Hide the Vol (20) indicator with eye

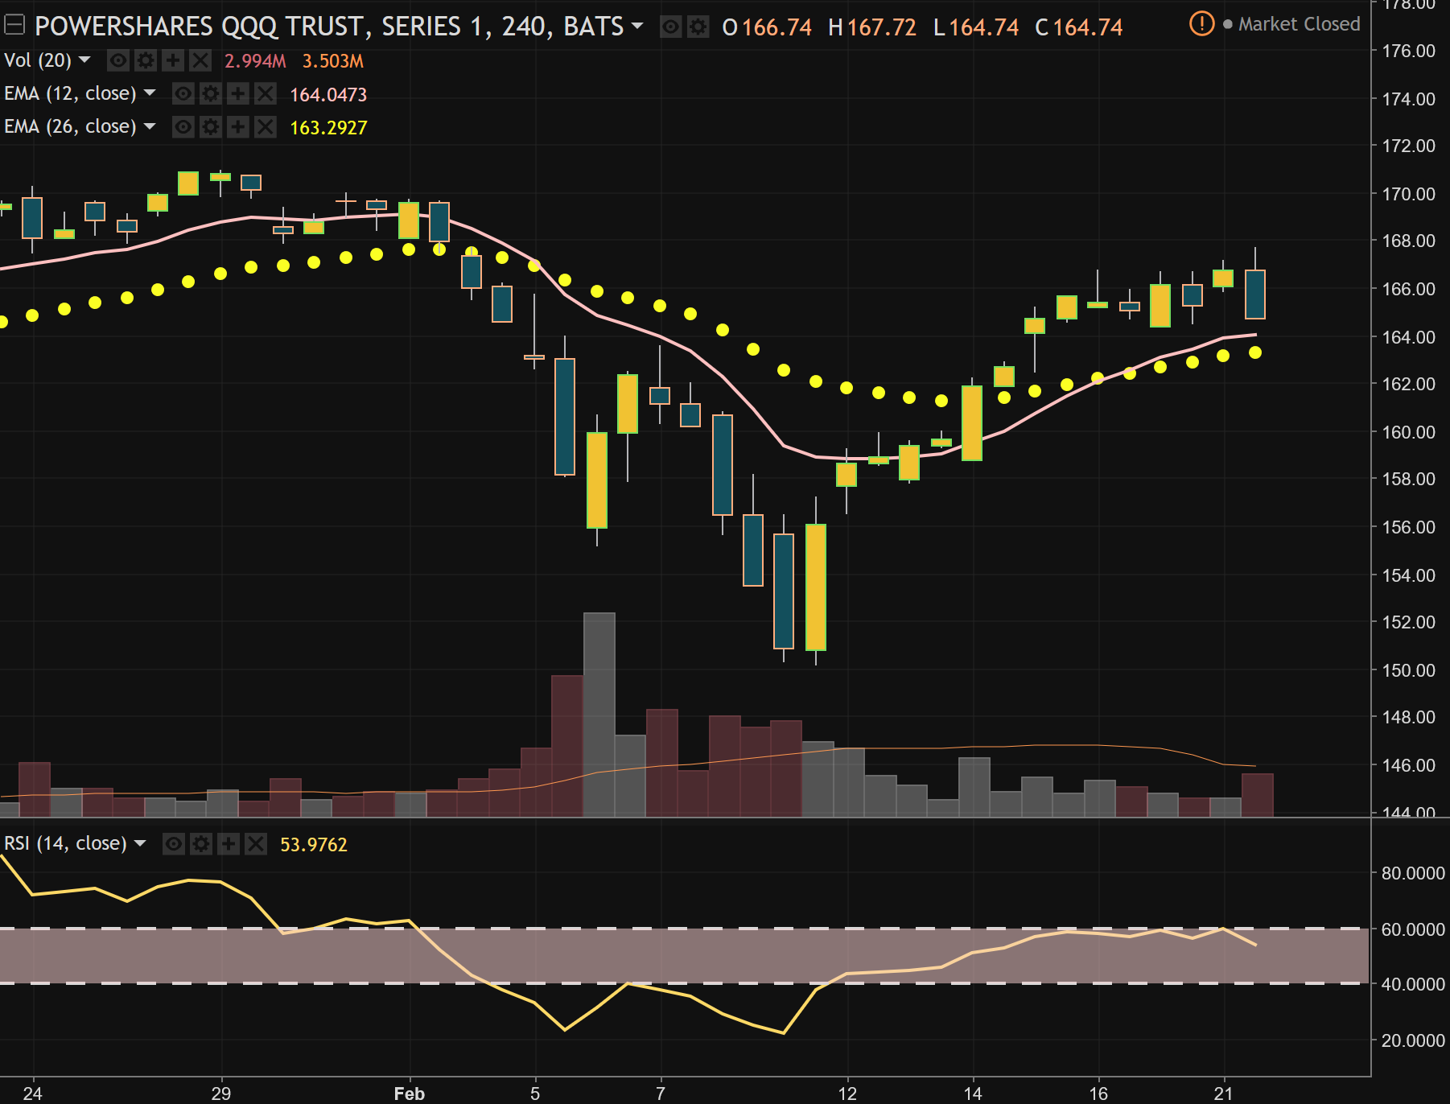(x=118, y=60)
